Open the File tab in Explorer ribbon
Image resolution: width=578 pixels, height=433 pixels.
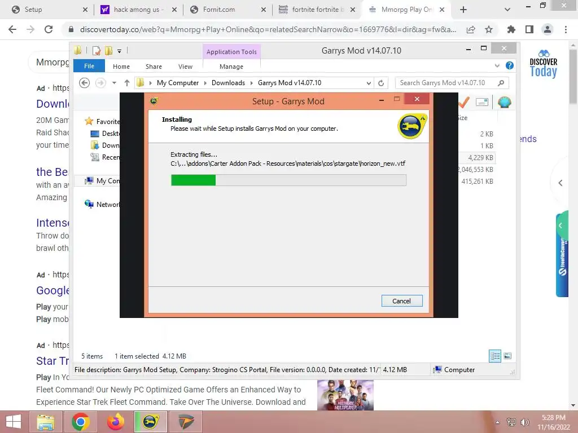pyautogui.click(x=89, y=66)
